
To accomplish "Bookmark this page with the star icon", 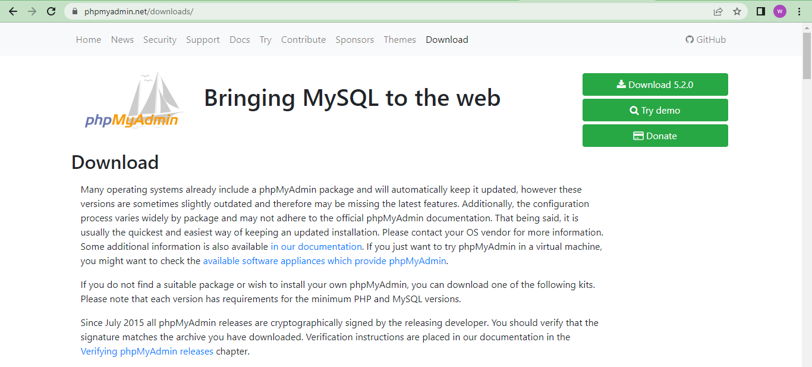I will (x=737, y=11).
